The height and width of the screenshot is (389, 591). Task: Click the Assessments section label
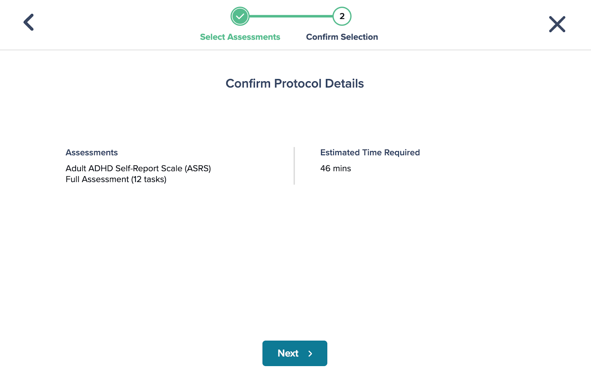click(92, 153)
